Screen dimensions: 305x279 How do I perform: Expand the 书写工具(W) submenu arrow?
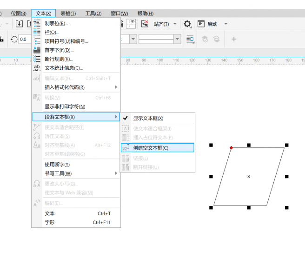(116, 173)
